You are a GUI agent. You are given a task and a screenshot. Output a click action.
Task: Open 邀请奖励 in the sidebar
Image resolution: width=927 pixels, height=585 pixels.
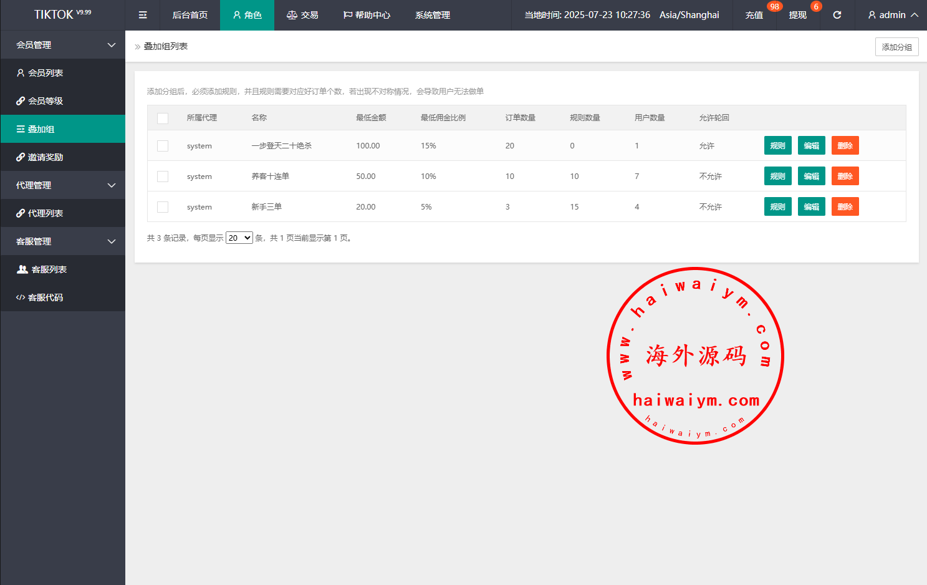[x=40, y=157]
